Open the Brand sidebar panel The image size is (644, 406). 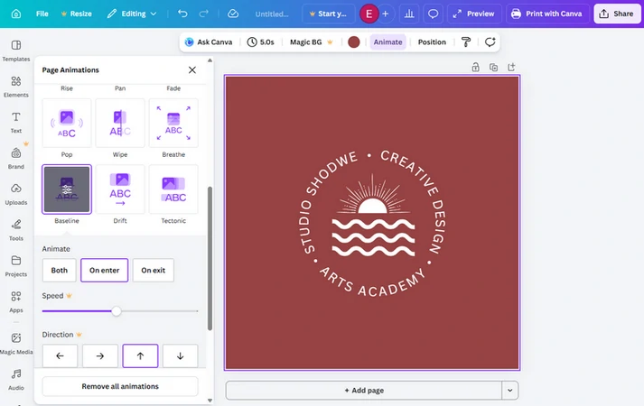16,158
